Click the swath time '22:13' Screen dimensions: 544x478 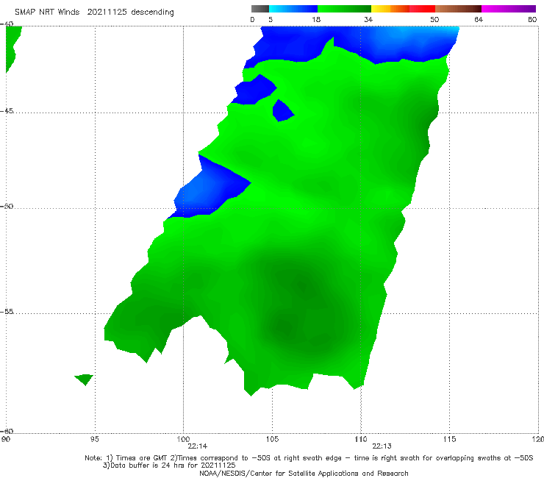pos(382,446)
